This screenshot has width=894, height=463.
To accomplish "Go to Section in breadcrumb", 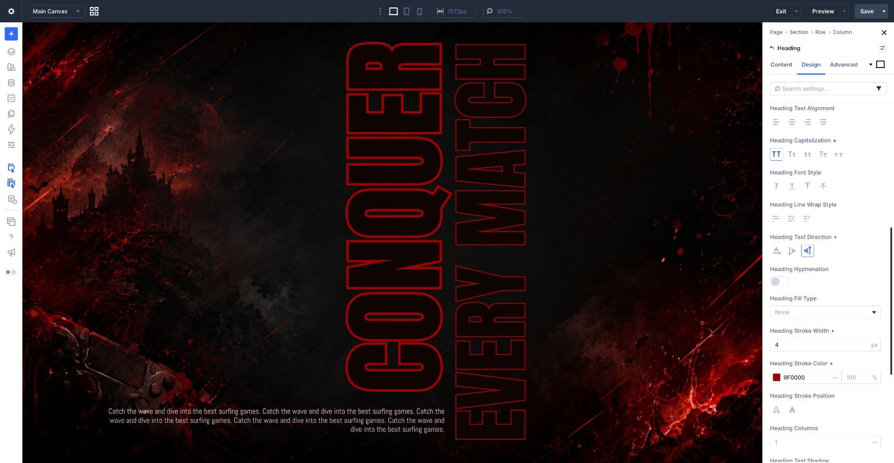I will coord(799,32).
